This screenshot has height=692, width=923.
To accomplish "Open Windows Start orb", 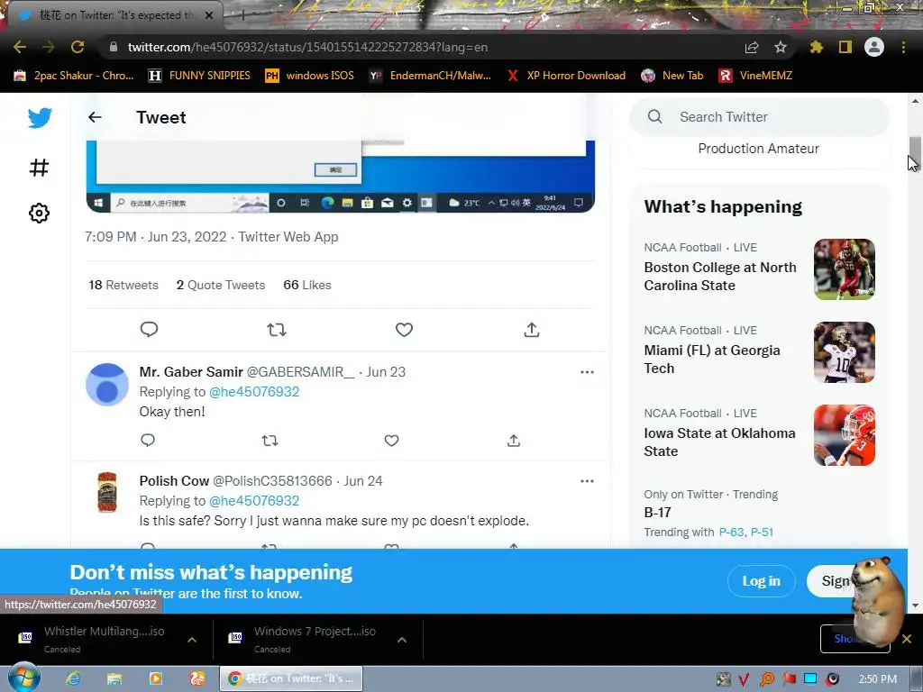I will 24,678.
